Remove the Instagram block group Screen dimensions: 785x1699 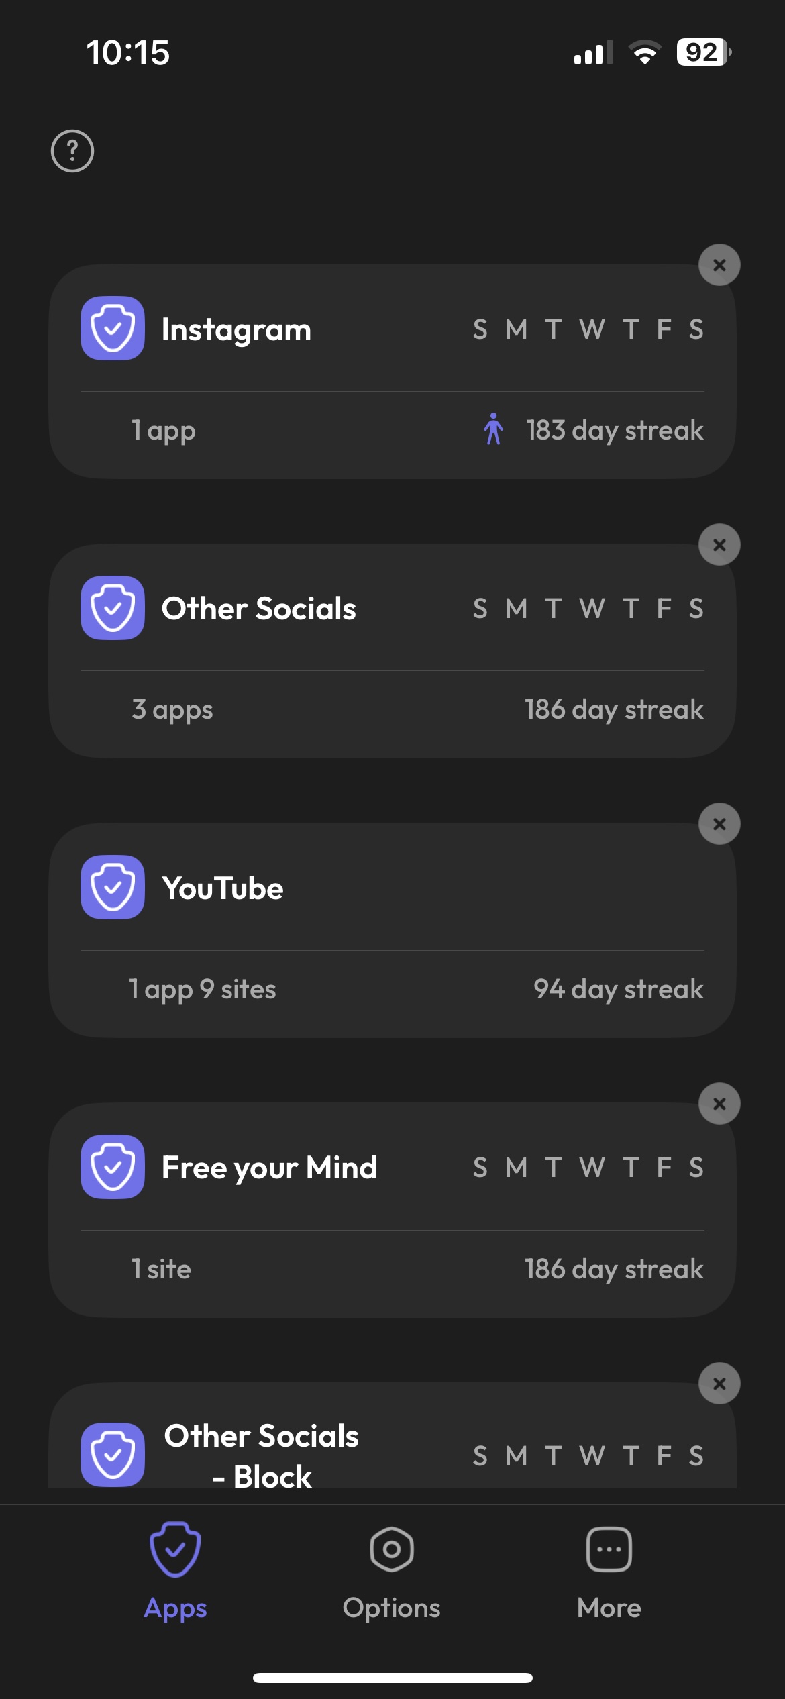(719, 265)
